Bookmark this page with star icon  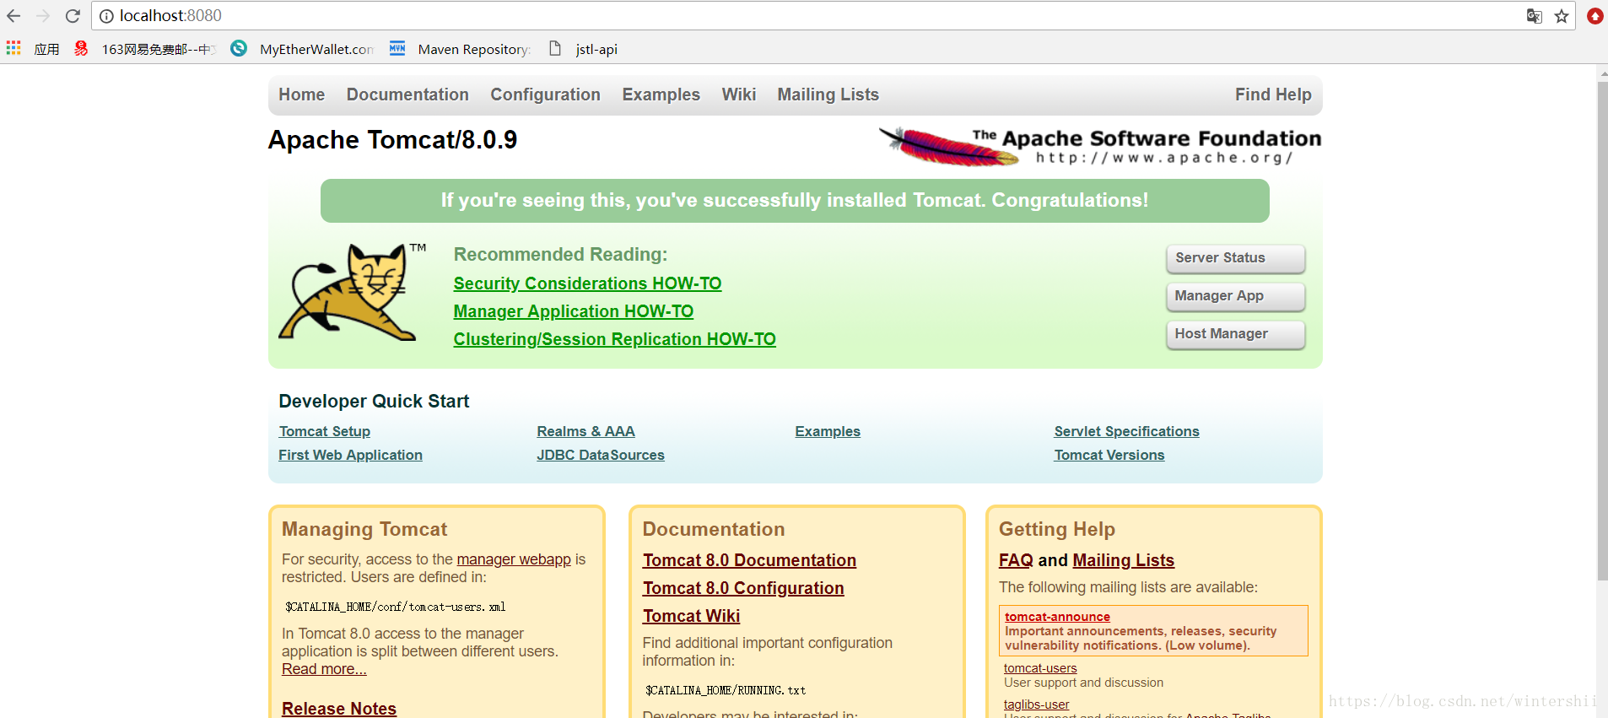pos(1562,16)
